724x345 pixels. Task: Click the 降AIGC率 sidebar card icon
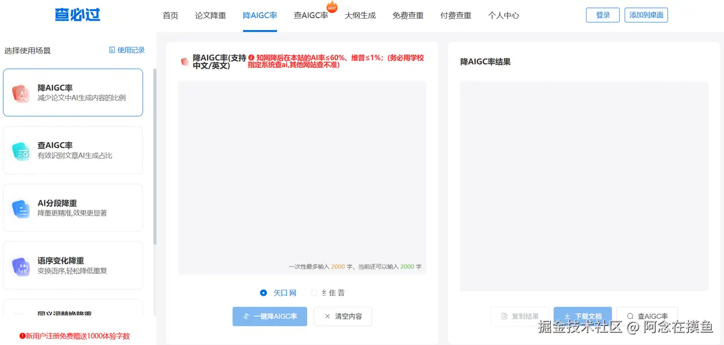pyautogui.click(x=21, y=93)
